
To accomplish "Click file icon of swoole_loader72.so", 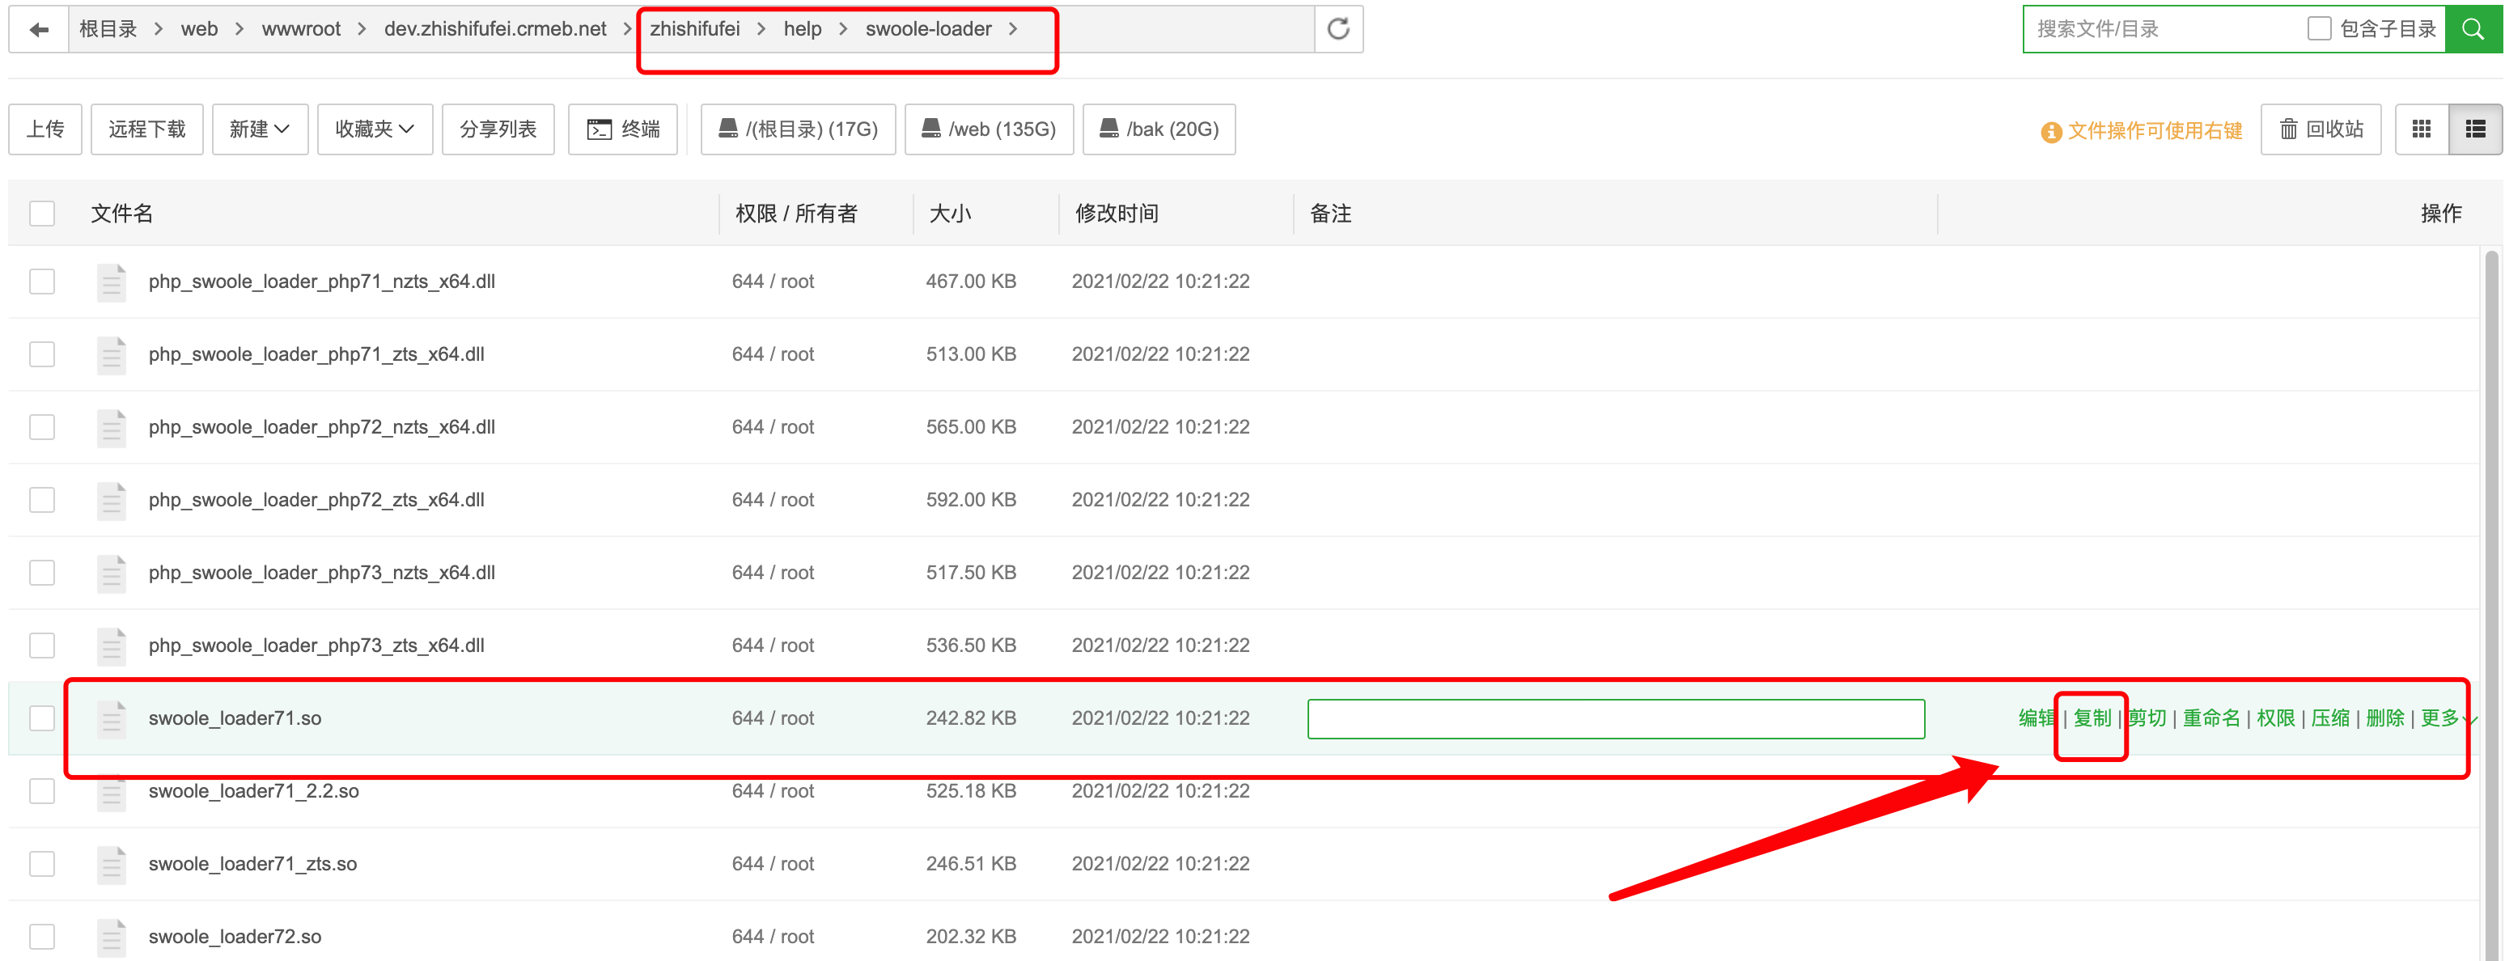I will 112,938.
